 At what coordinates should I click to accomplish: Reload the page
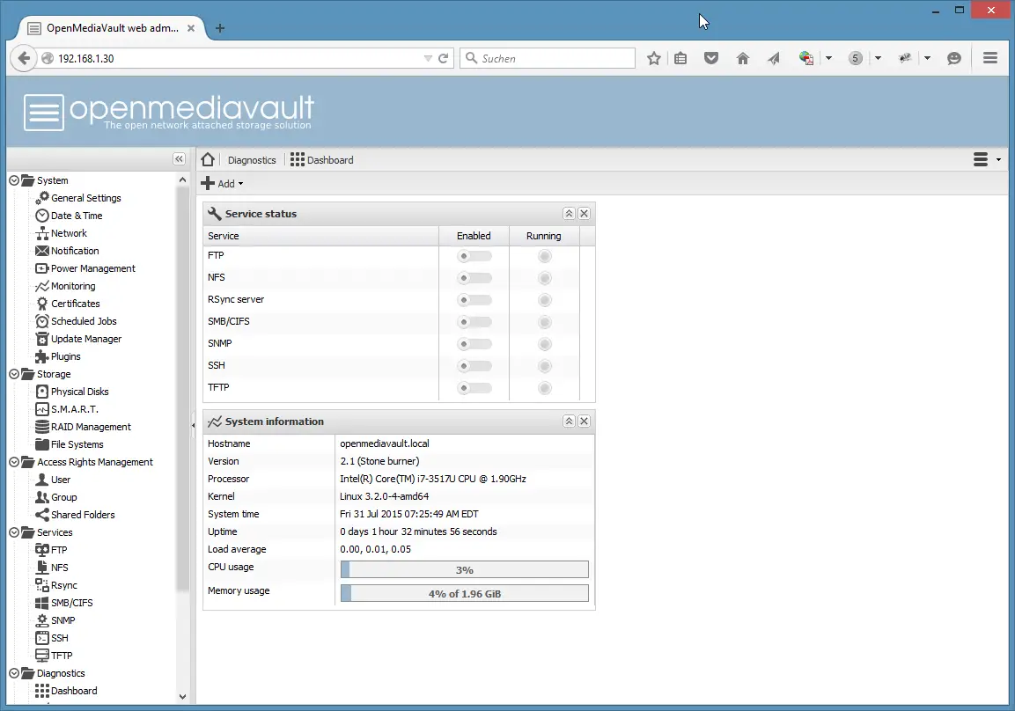[x=444, y=58]
